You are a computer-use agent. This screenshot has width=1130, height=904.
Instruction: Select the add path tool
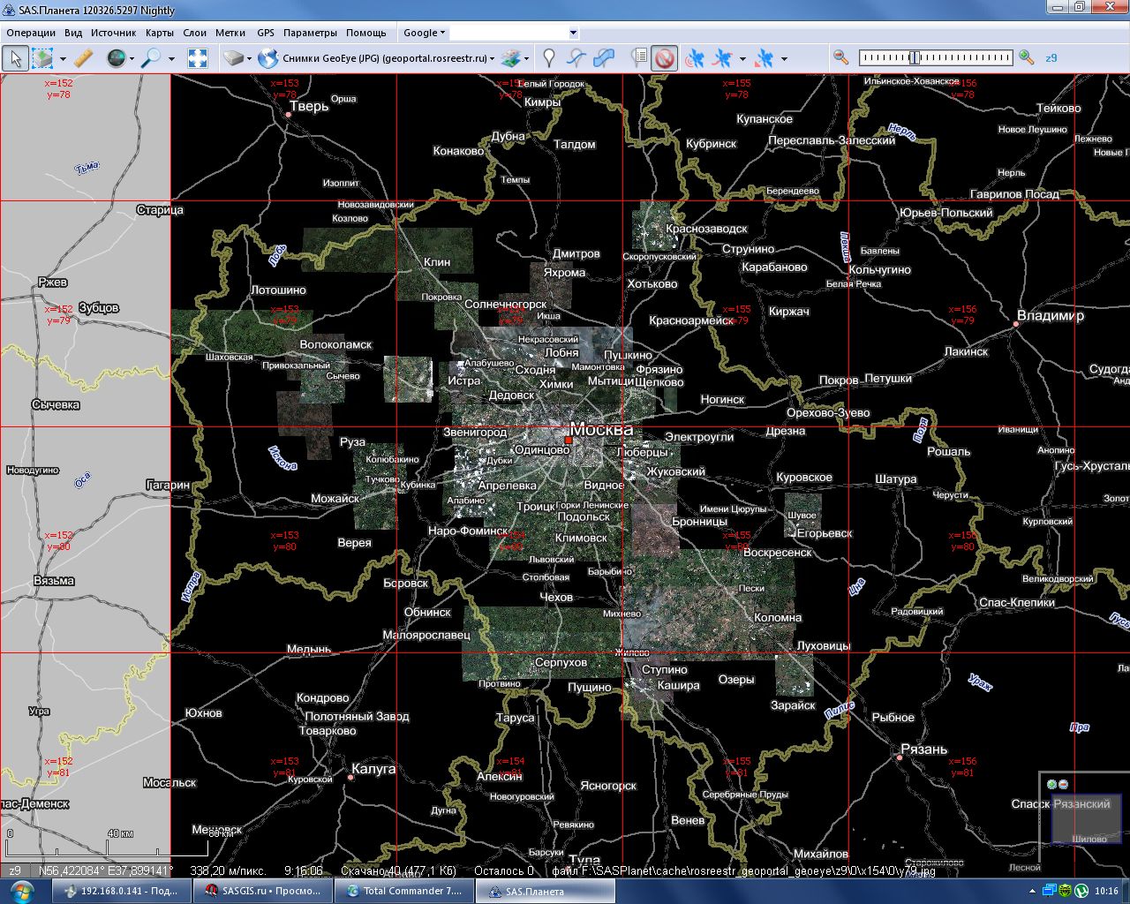click(x=576, y=58)
